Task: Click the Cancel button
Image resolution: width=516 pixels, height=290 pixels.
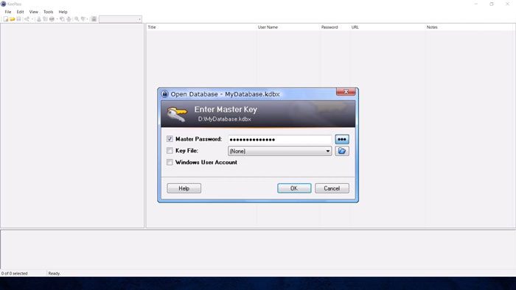Action: 332,188
